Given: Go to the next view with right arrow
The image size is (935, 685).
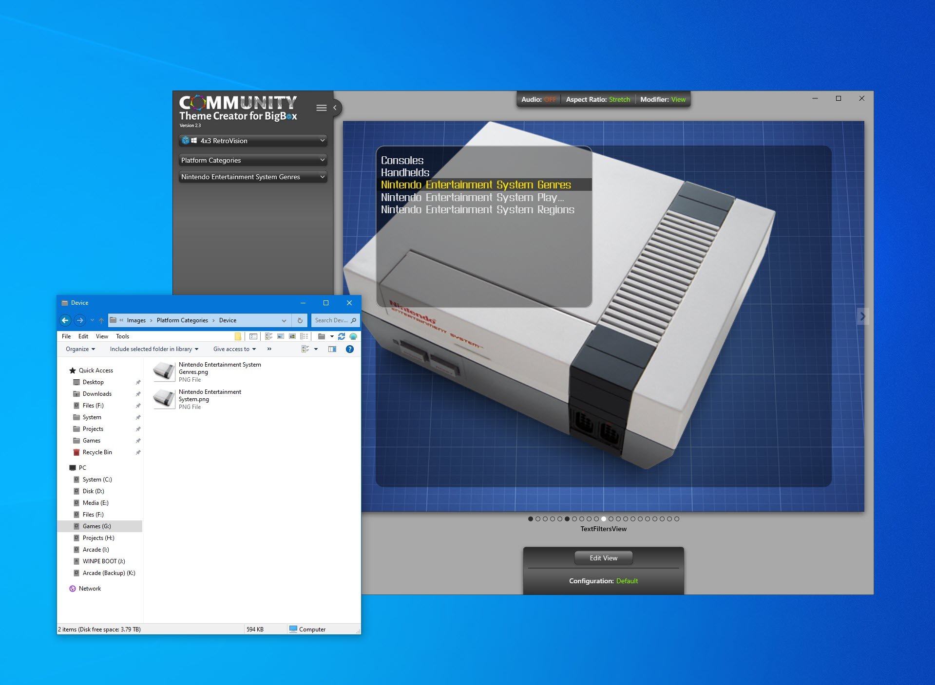Looking at the screenshot, I should [862, 316].
